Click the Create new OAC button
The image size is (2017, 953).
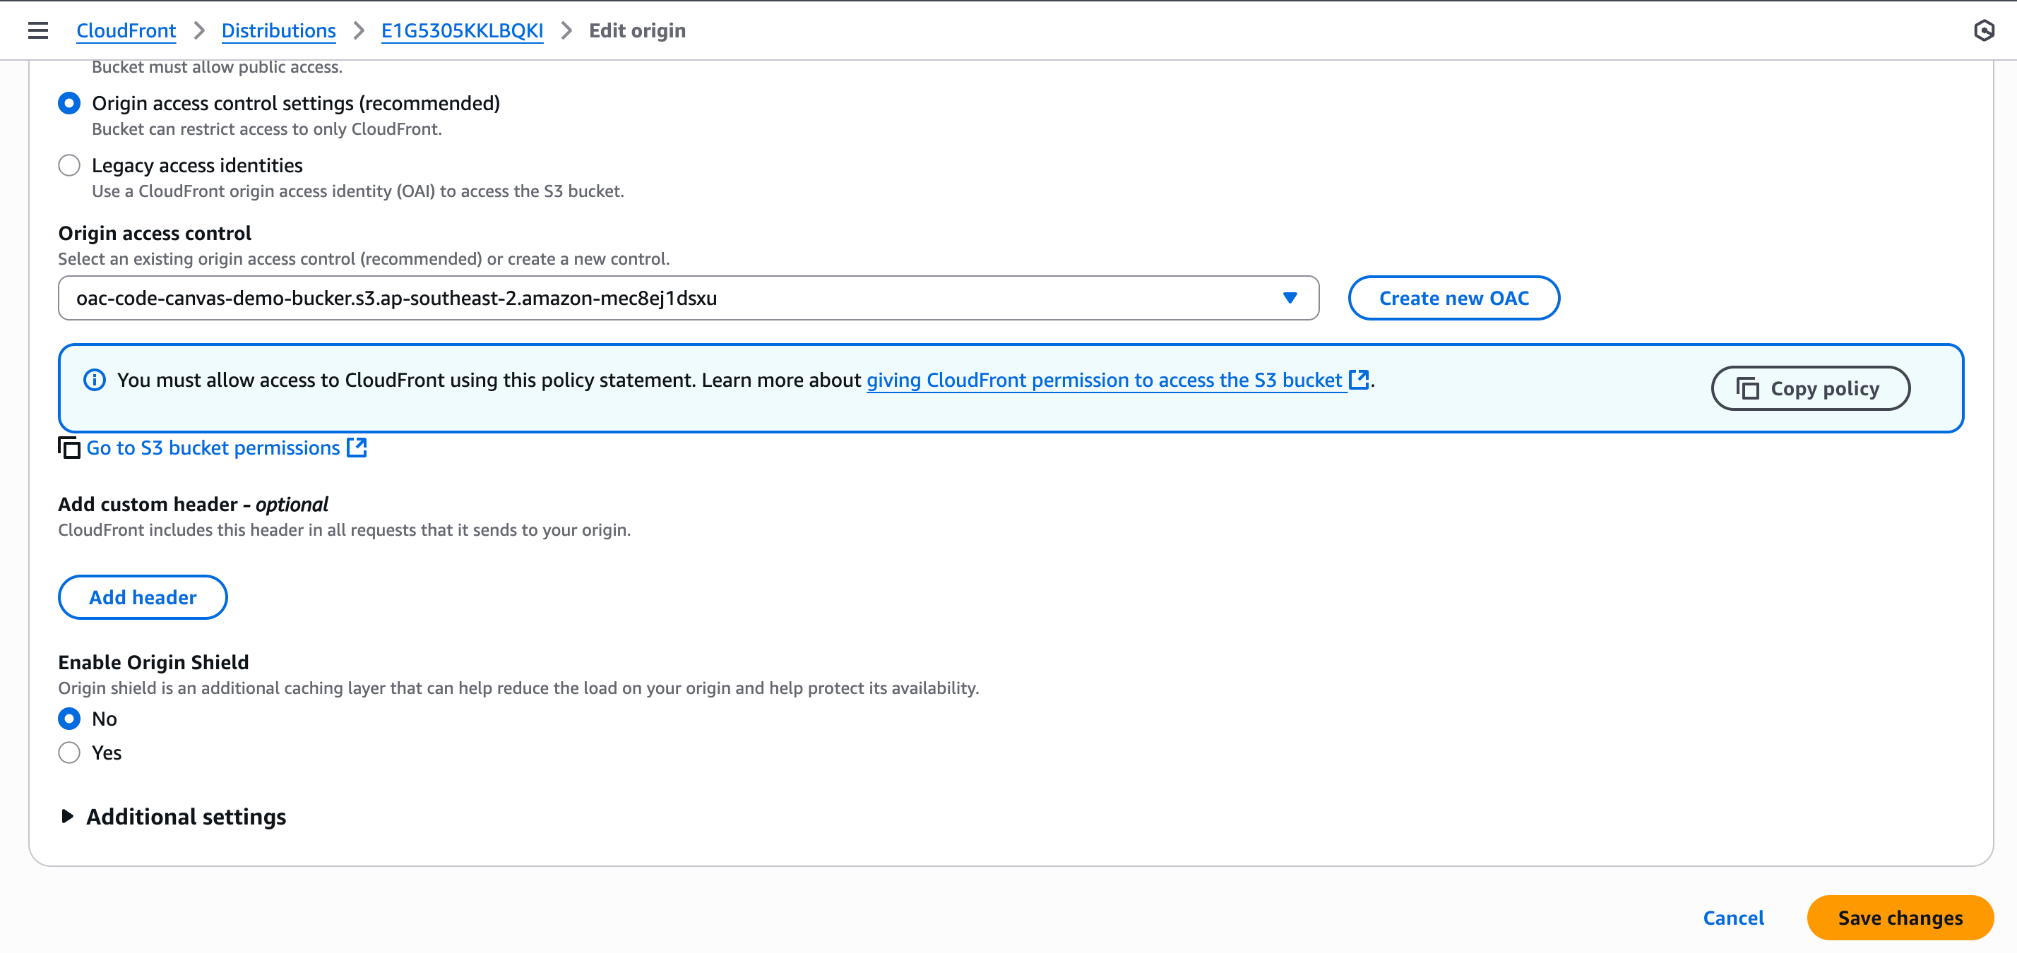pos(1453,298)
